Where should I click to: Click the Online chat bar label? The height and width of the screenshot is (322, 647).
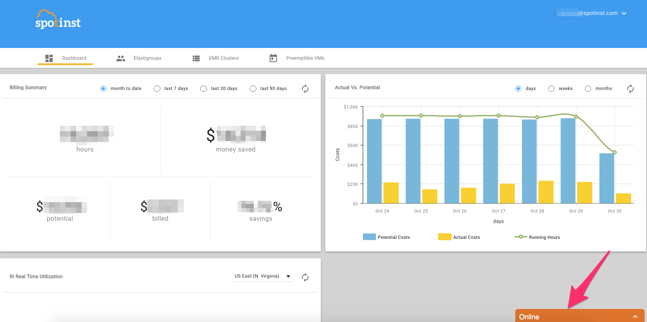tap(529, 317)
